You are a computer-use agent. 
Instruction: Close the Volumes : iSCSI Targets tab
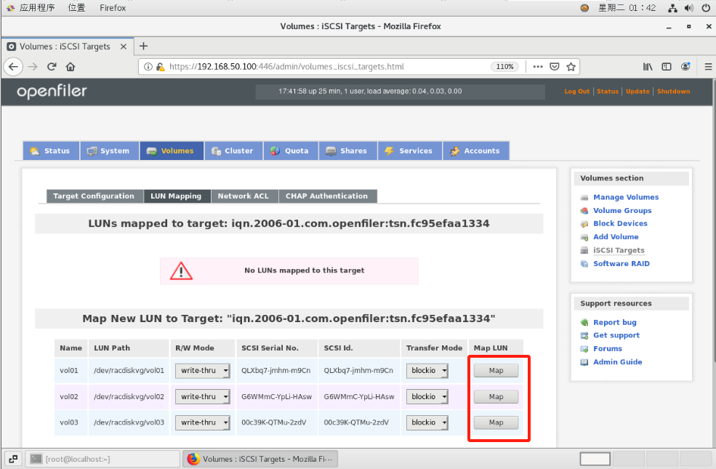pos(124,47)
